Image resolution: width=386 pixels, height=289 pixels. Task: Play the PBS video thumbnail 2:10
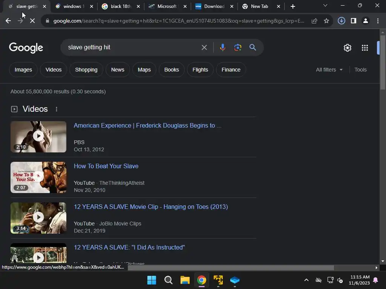coord(38,137)
